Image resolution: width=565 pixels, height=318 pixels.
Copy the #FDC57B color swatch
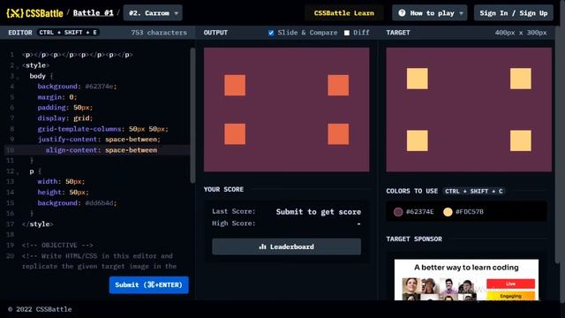[448, 212]
